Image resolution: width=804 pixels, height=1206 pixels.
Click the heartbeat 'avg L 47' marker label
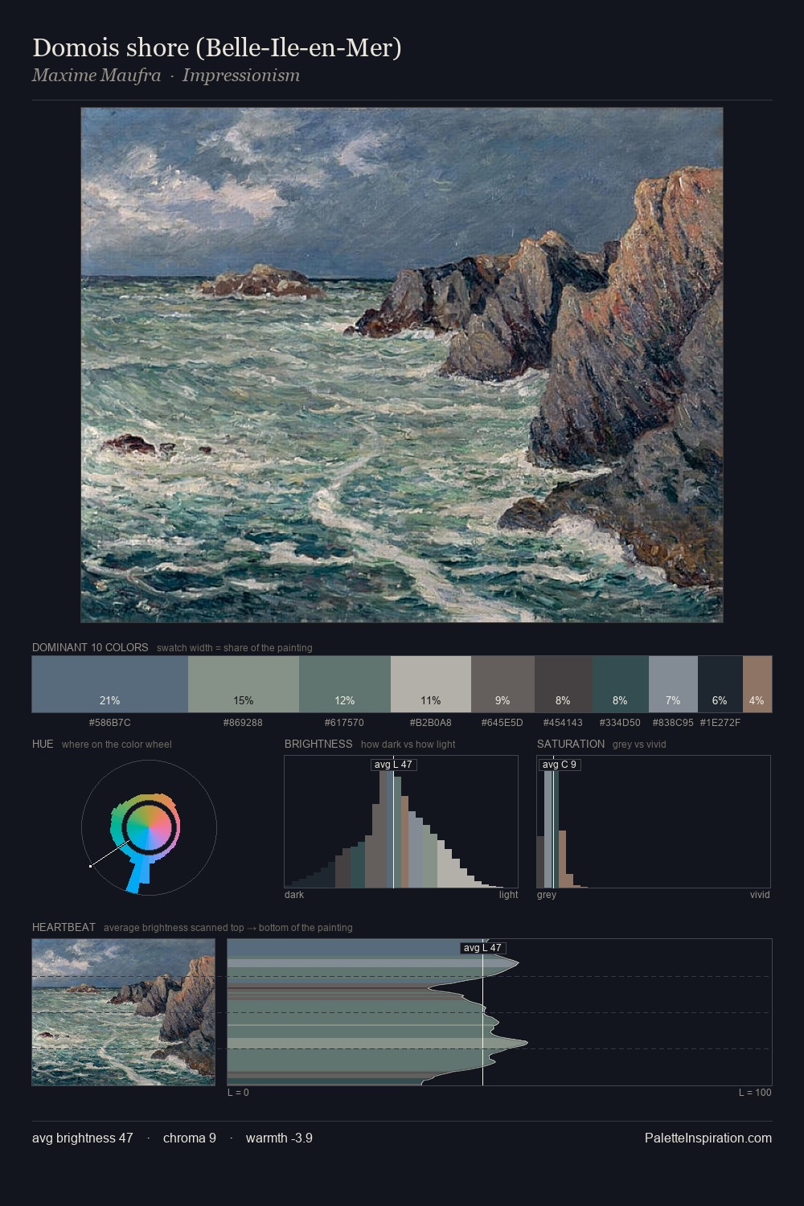(483, 948)
